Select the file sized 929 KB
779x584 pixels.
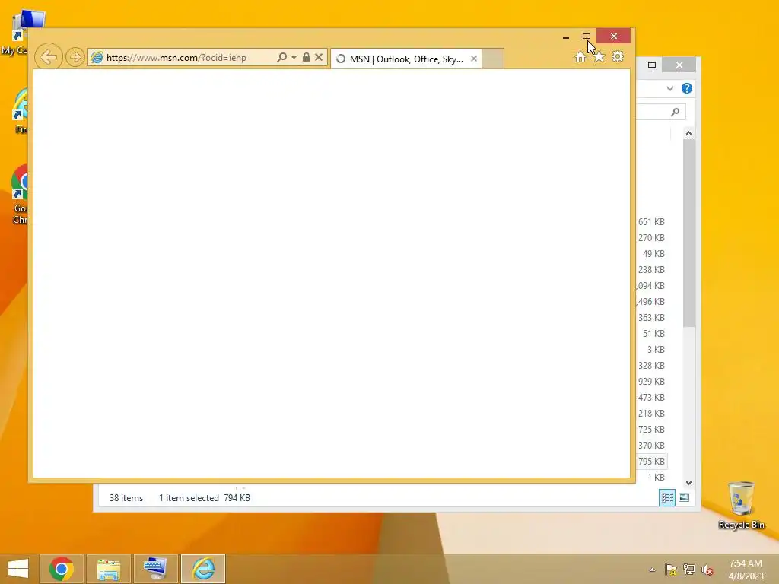point(651,382)
